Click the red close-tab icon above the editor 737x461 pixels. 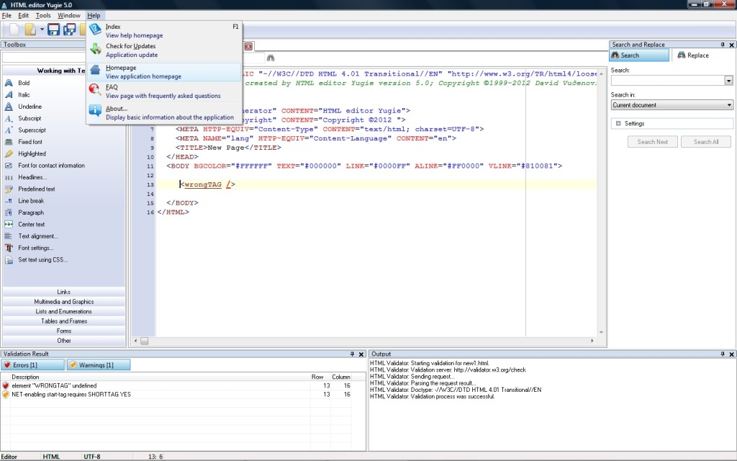(x=248, y=46)
